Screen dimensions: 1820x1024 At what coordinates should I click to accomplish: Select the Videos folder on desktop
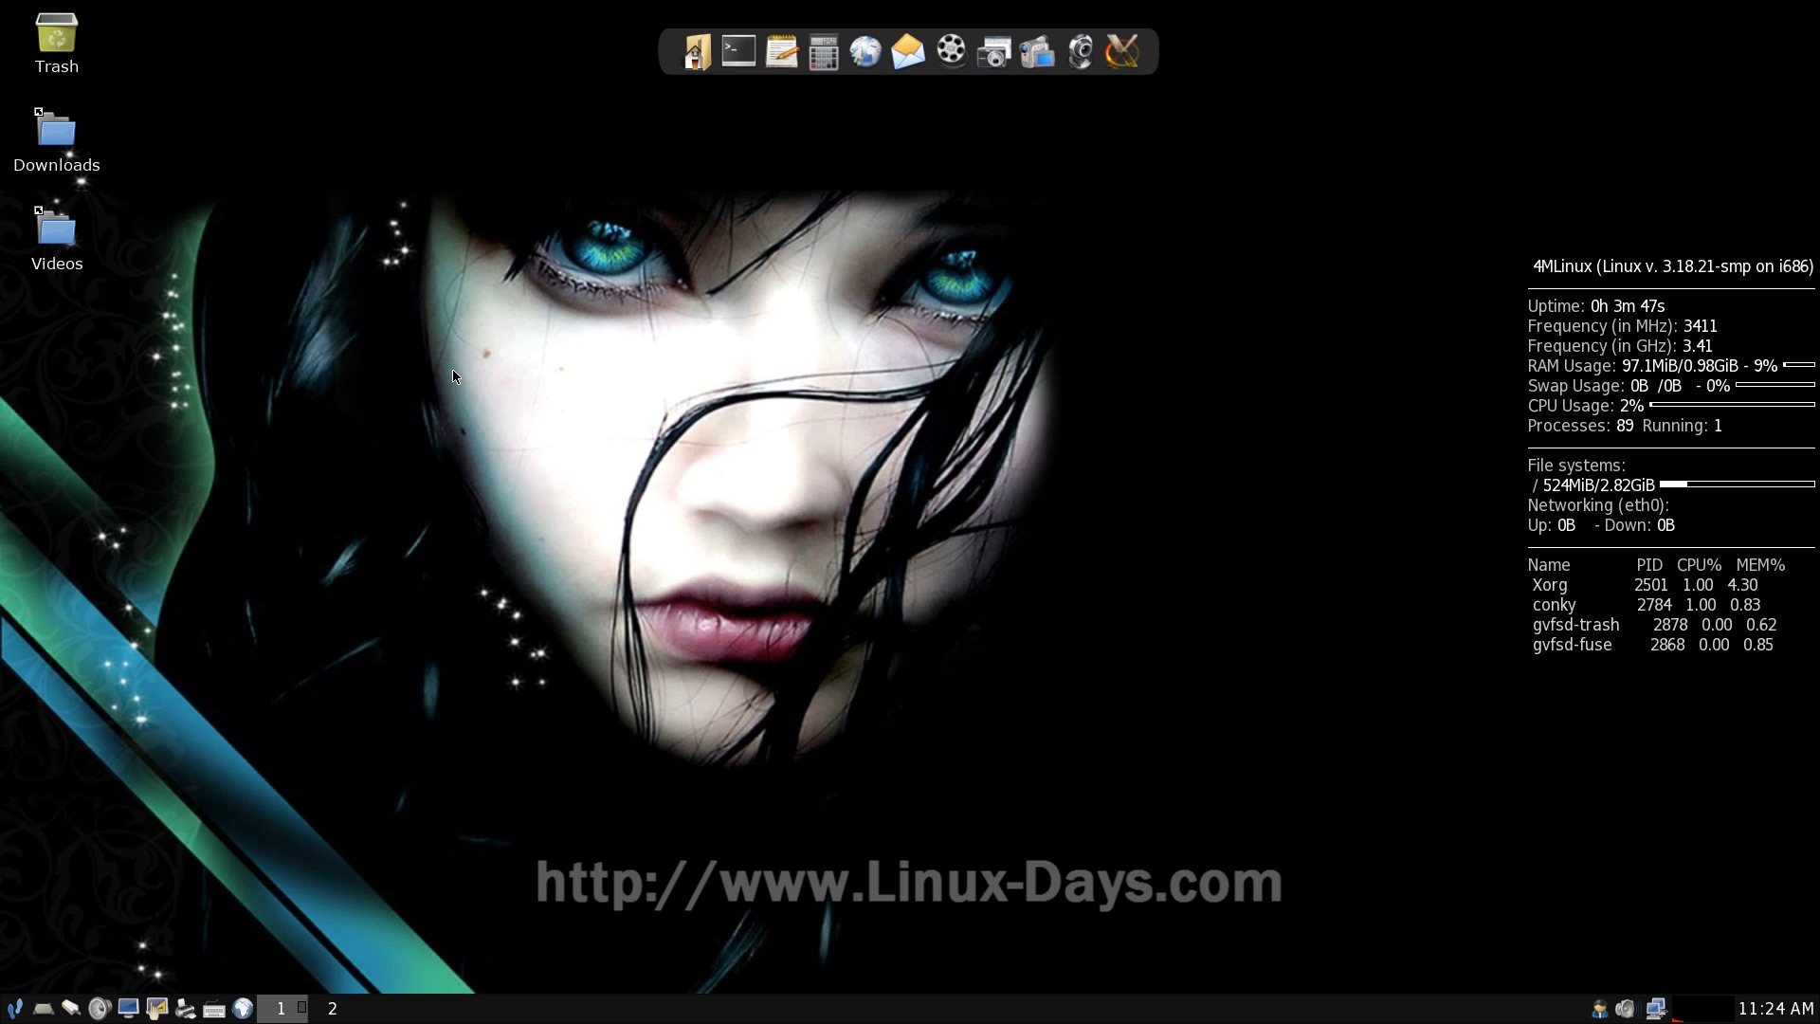[57, 240]
